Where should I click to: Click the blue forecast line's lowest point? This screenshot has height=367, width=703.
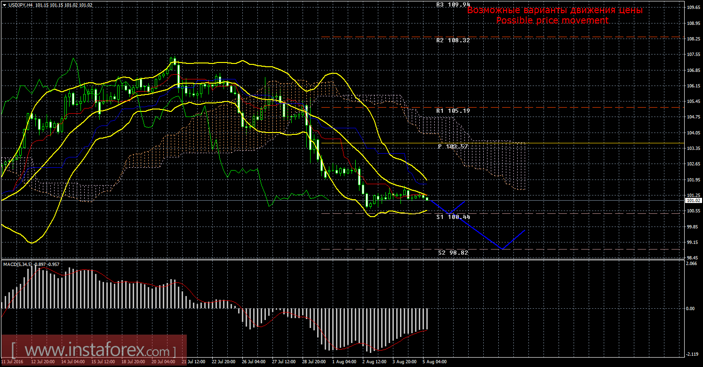click(x=503, y=249)
